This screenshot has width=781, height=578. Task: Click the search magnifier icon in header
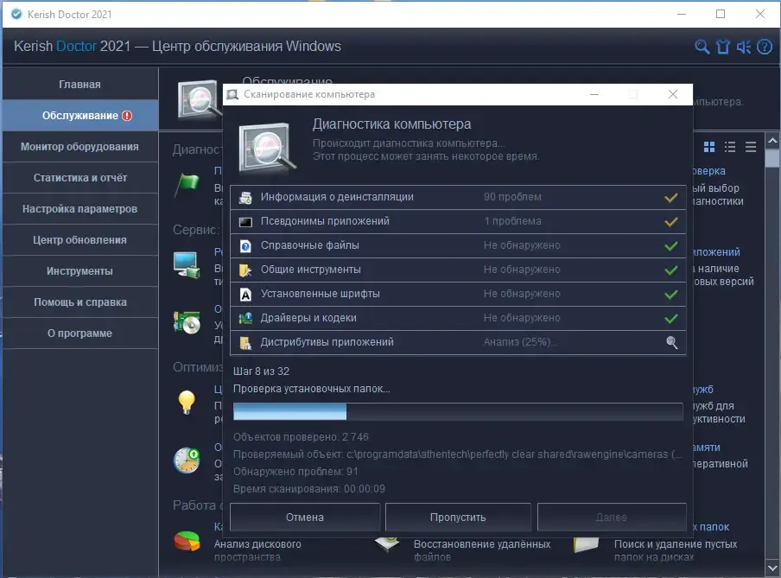702,47
